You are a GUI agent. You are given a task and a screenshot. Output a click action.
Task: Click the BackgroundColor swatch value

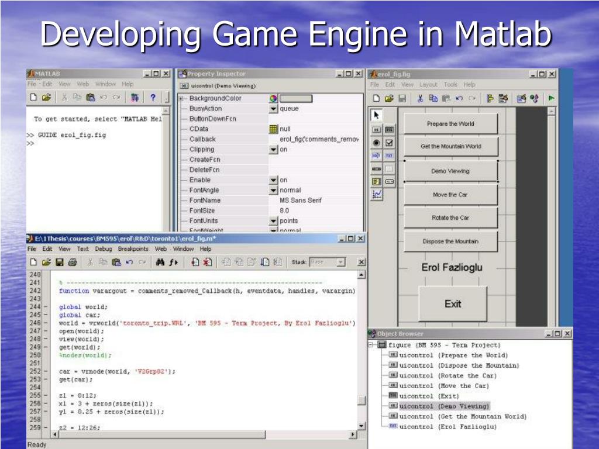point(296,98)
